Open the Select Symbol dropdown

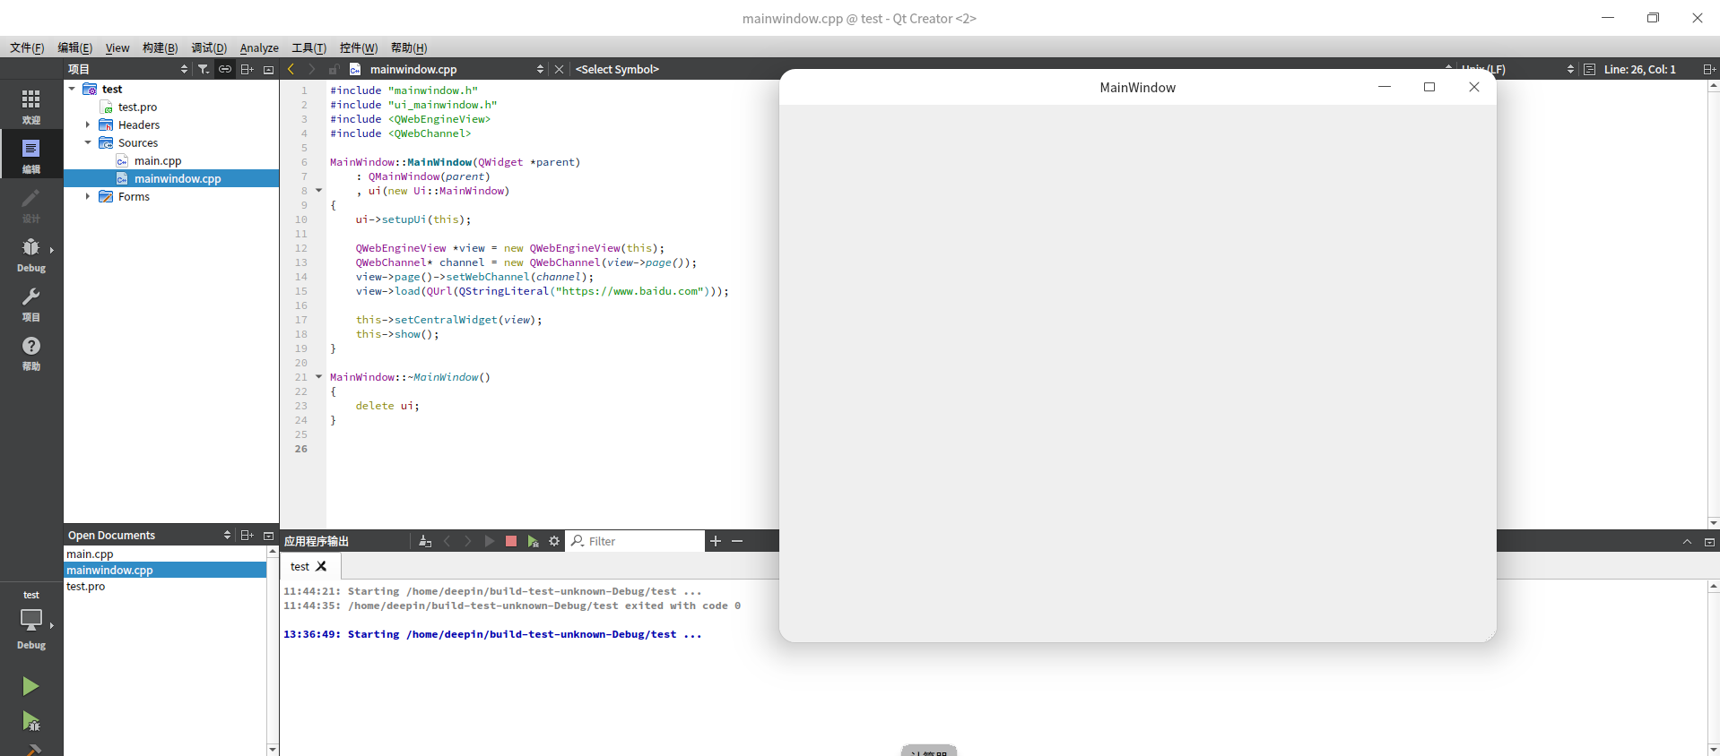(x=617, y=69)
